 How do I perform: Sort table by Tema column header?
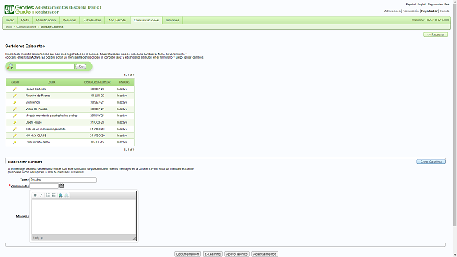51,82
